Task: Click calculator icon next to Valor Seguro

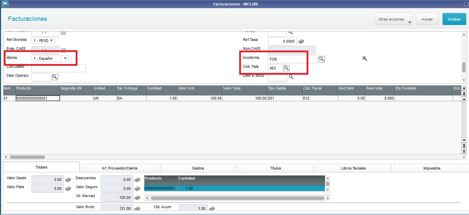Action: click(137, 189)
